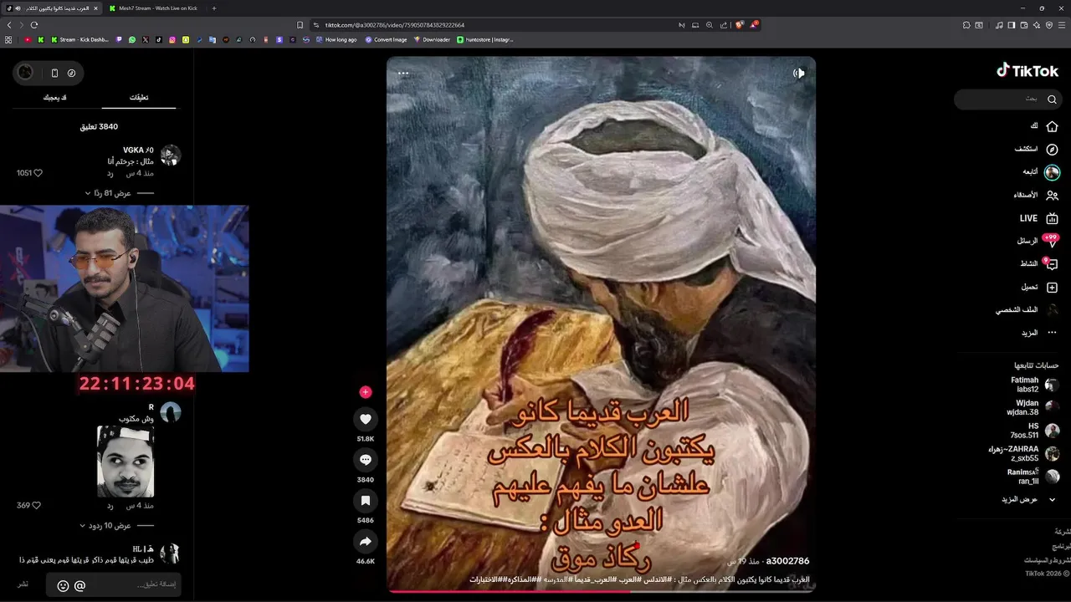Open 'huntostore | Instagr...' bookmark

click(x=485, y=39)
